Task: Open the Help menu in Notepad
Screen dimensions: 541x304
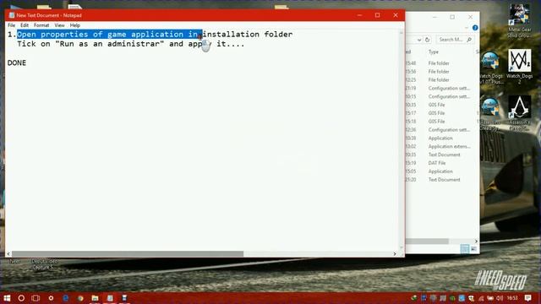Action: coord(75,25)
